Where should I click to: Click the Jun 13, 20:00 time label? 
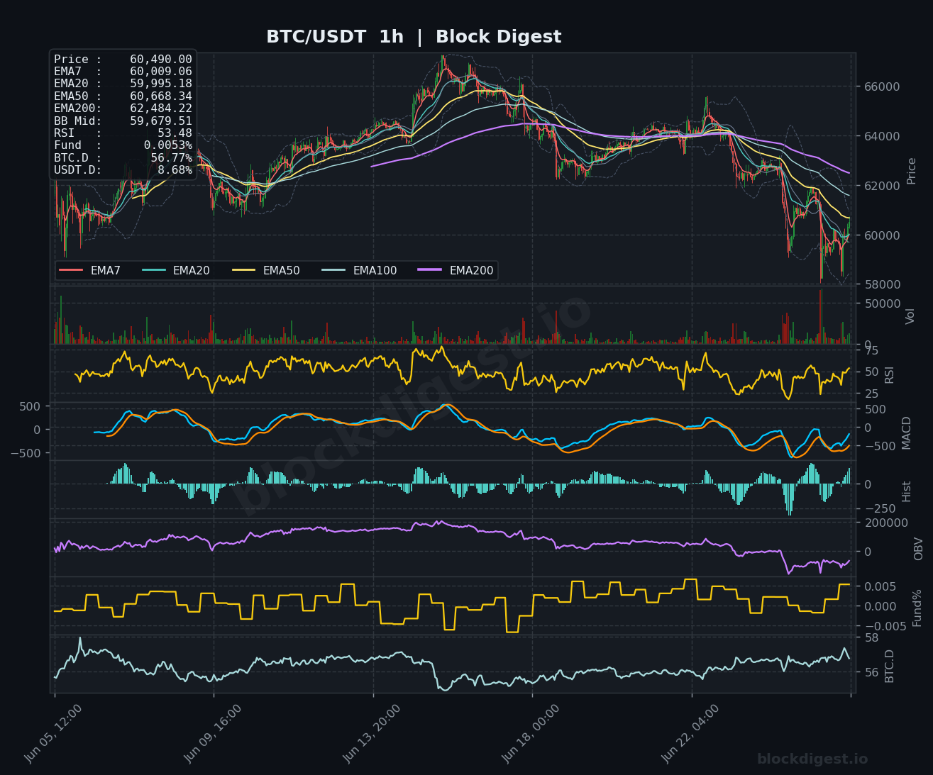click(x=372, y=733)
